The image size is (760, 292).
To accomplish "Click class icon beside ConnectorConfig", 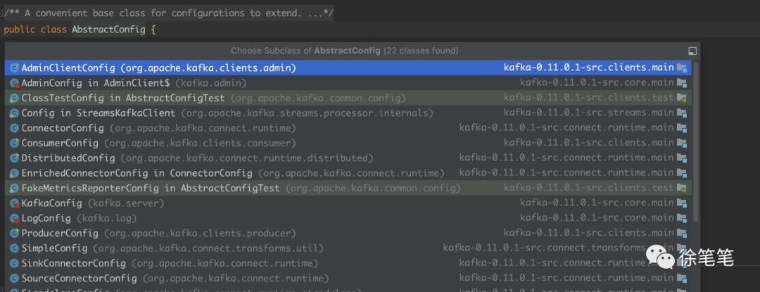I will coord(15,128).
